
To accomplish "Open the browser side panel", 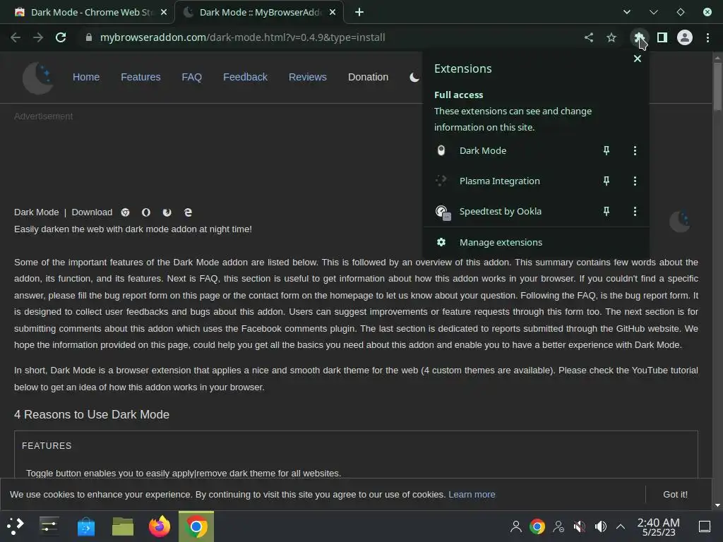I will [662, 37].
